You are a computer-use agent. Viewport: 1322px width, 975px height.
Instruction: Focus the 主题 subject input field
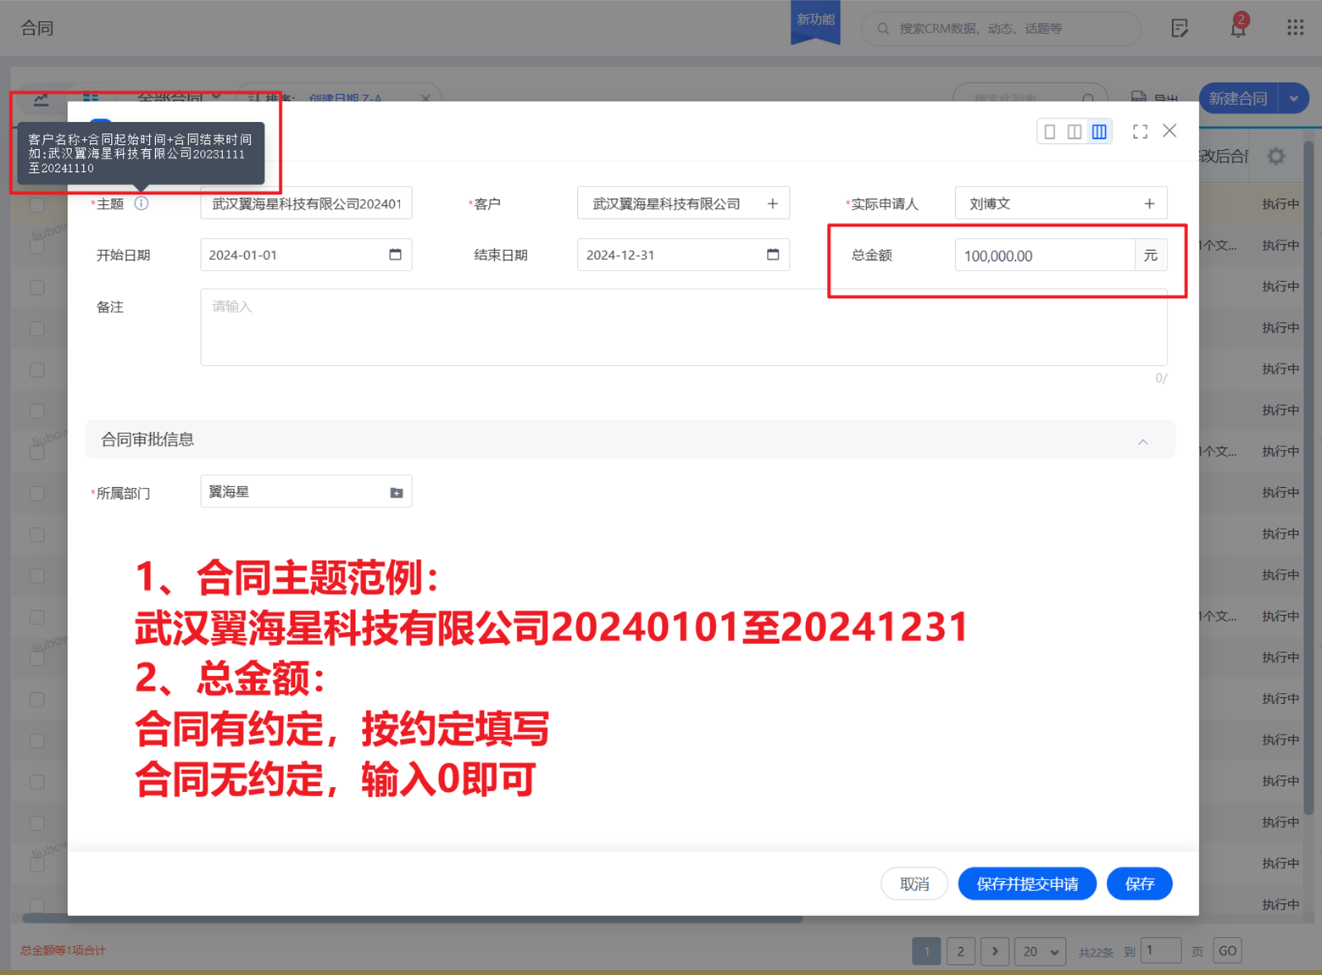click(306, 203)
